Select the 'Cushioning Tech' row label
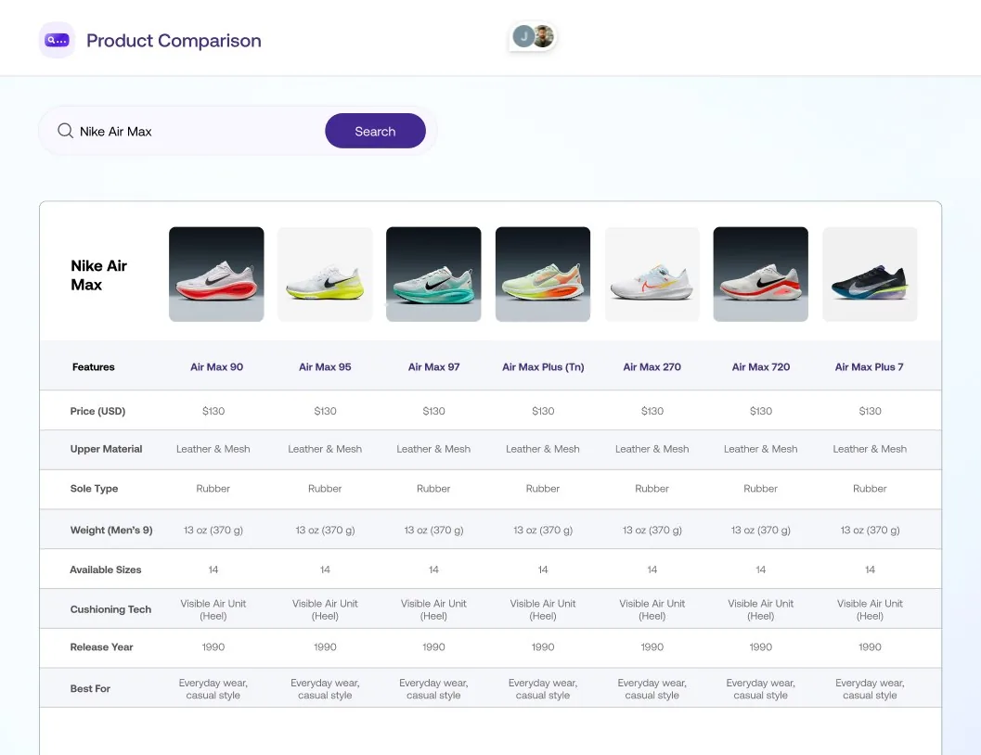 (110, 609)
